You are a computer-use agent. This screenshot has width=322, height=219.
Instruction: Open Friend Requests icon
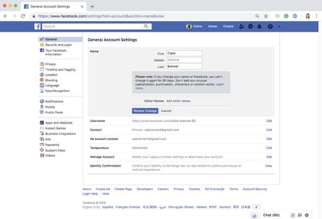tap(241, 26)
